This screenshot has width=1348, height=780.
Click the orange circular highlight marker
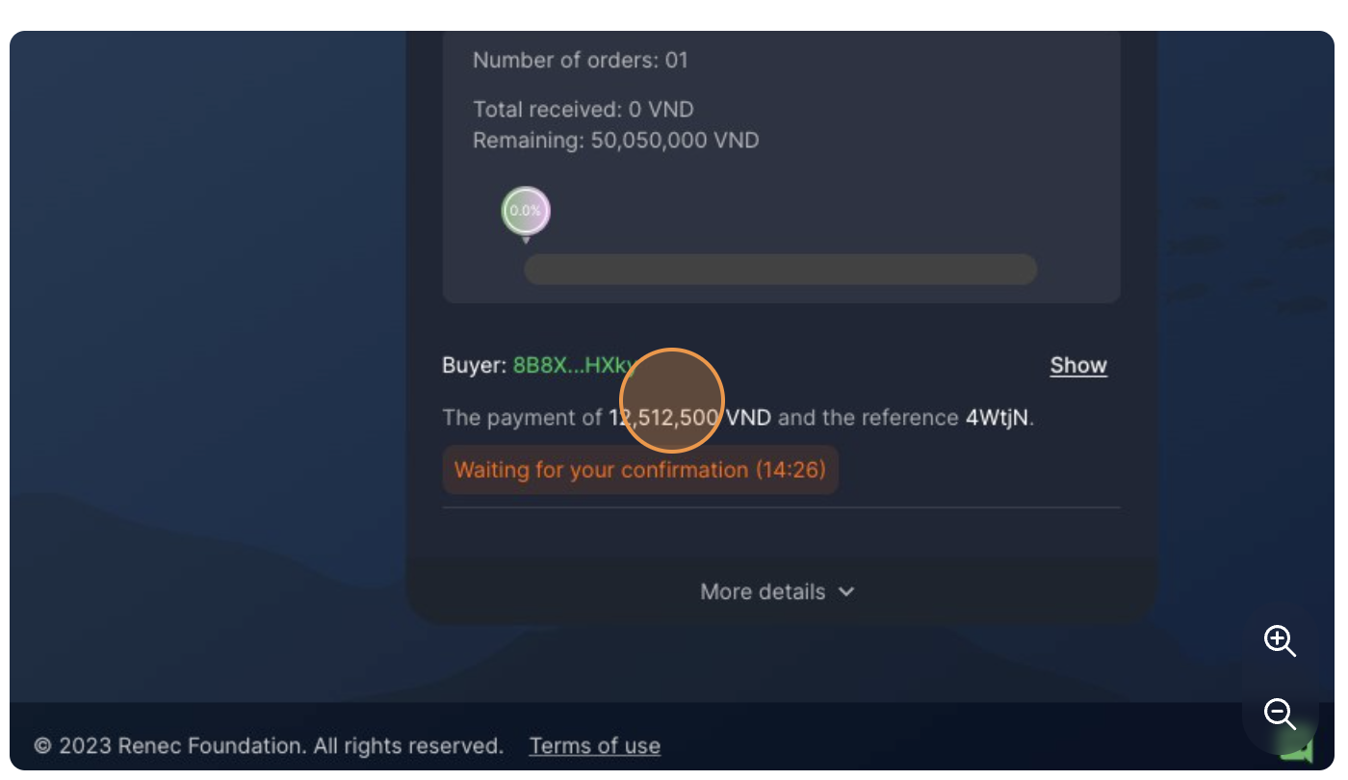coord(671,401)
